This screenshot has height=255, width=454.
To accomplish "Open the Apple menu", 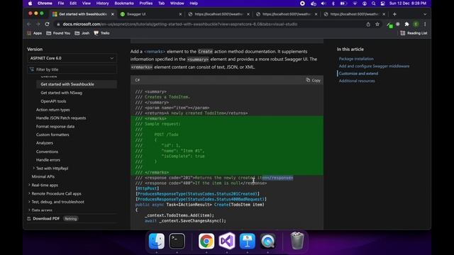I will tap(30, 4).
